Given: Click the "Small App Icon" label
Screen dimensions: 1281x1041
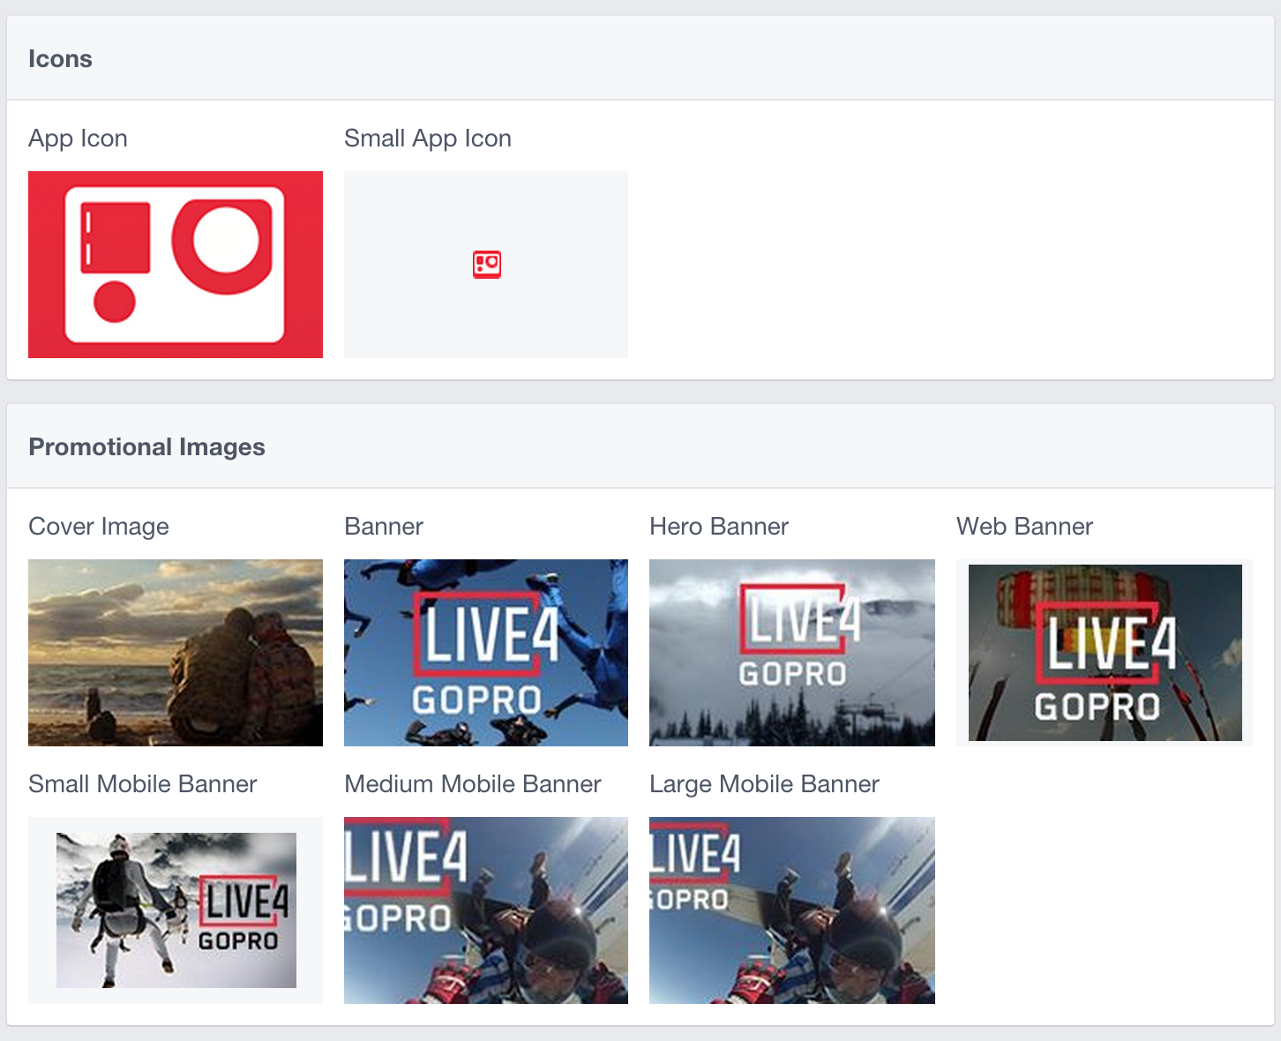Looking at the screenshot, I should (428, 139).
